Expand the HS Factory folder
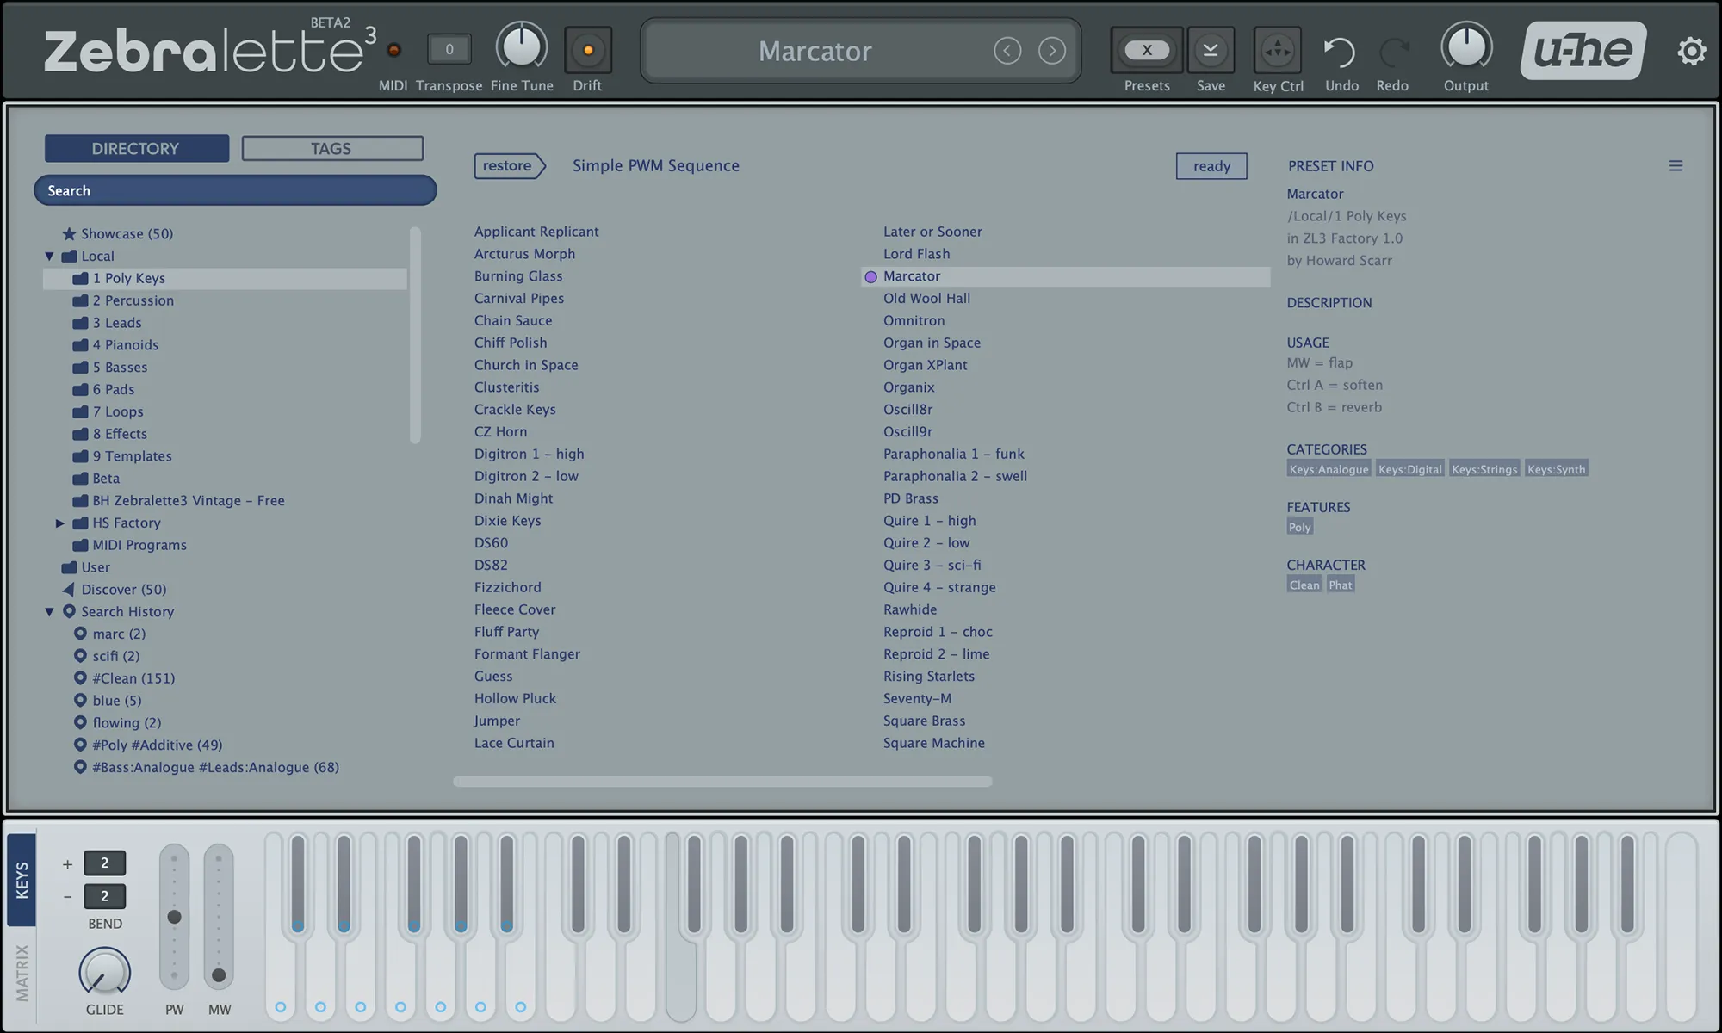This screenshot has height=1033, width=1722. 60,523
